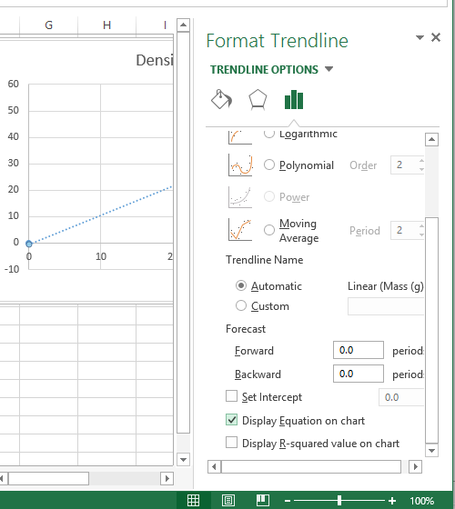Click the pane's horizontal scrollbar thumb
The height and width of the screenshot is (509, 455).
coord(311,467)
